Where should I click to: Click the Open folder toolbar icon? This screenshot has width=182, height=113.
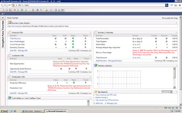click(x=7, y=10)
